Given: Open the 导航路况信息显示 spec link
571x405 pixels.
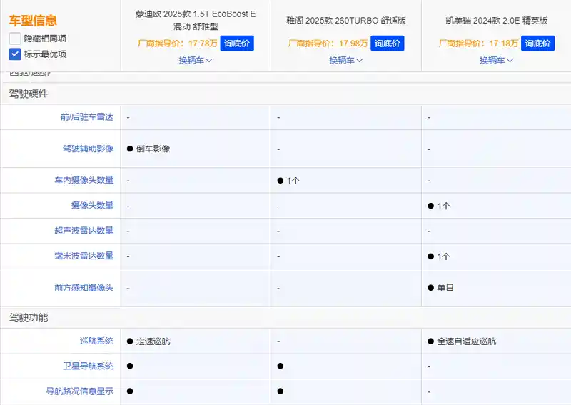Looking at the screenshot, I should coord(80,391).
